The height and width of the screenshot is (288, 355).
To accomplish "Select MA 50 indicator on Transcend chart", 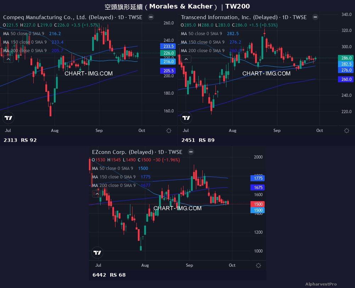I will (x=210, y=34).
